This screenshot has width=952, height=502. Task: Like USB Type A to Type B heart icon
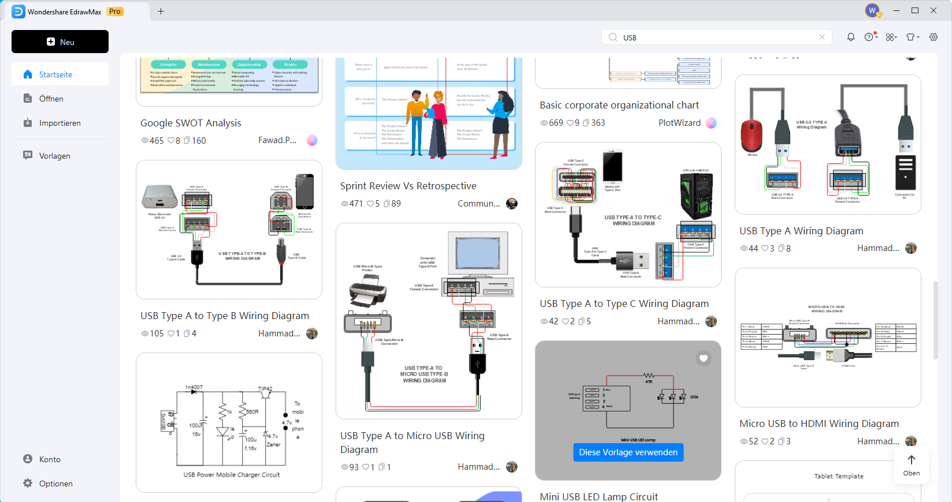tap(171, 334)
